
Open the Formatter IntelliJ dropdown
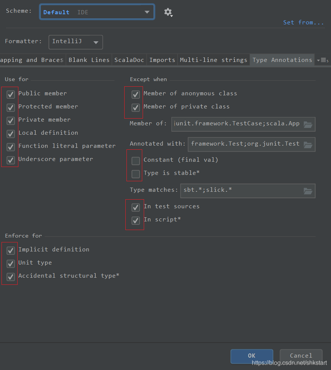(76, 42)
